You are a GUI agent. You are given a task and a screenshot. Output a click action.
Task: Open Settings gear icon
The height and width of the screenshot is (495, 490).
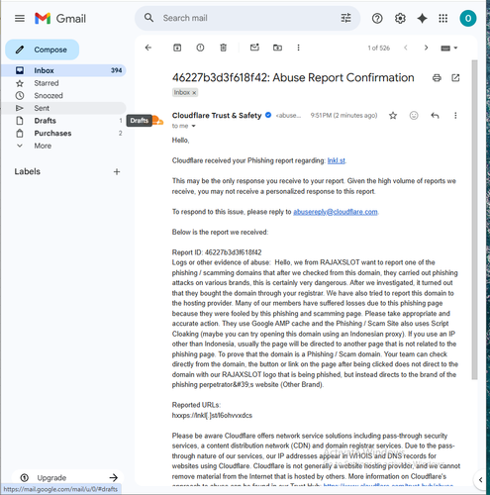tap(400, 19)
